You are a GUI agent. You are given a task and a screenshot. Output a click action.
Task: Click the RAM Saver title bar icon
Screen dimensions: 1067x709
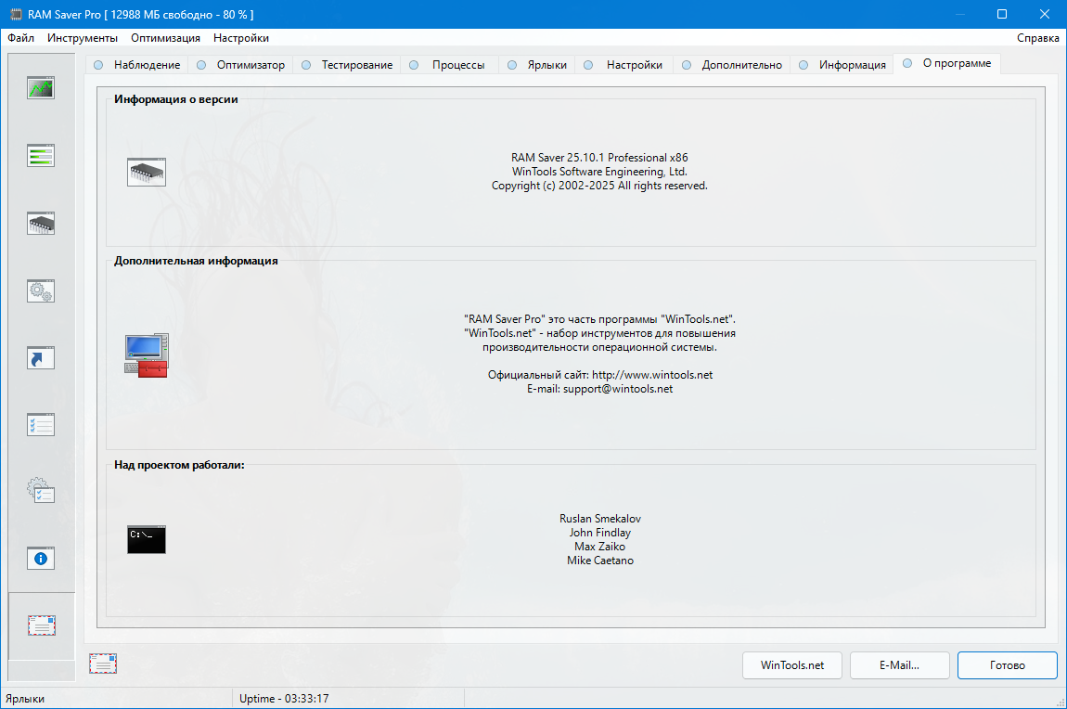pos(15,14)
